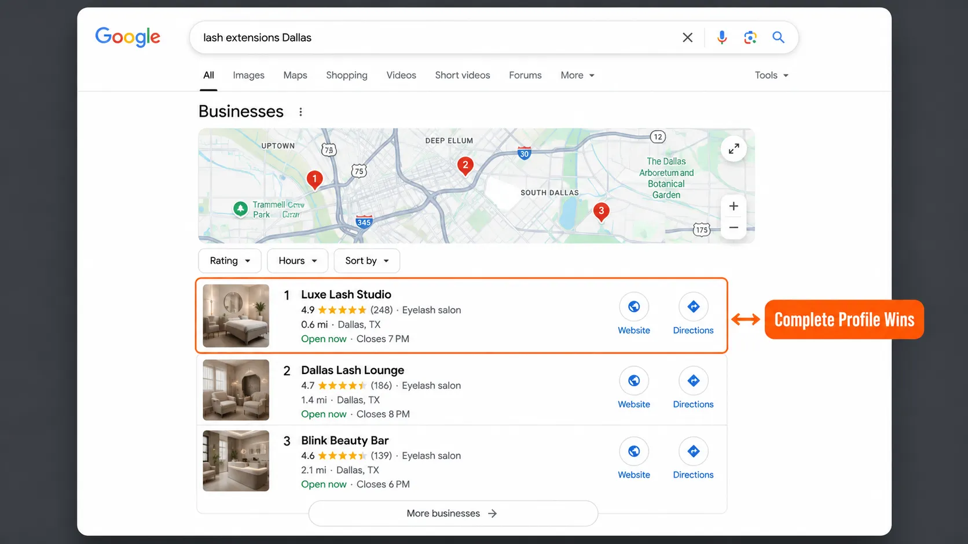Open Blink Beauty Bar website
968x544 pixels.
[634, 459]
